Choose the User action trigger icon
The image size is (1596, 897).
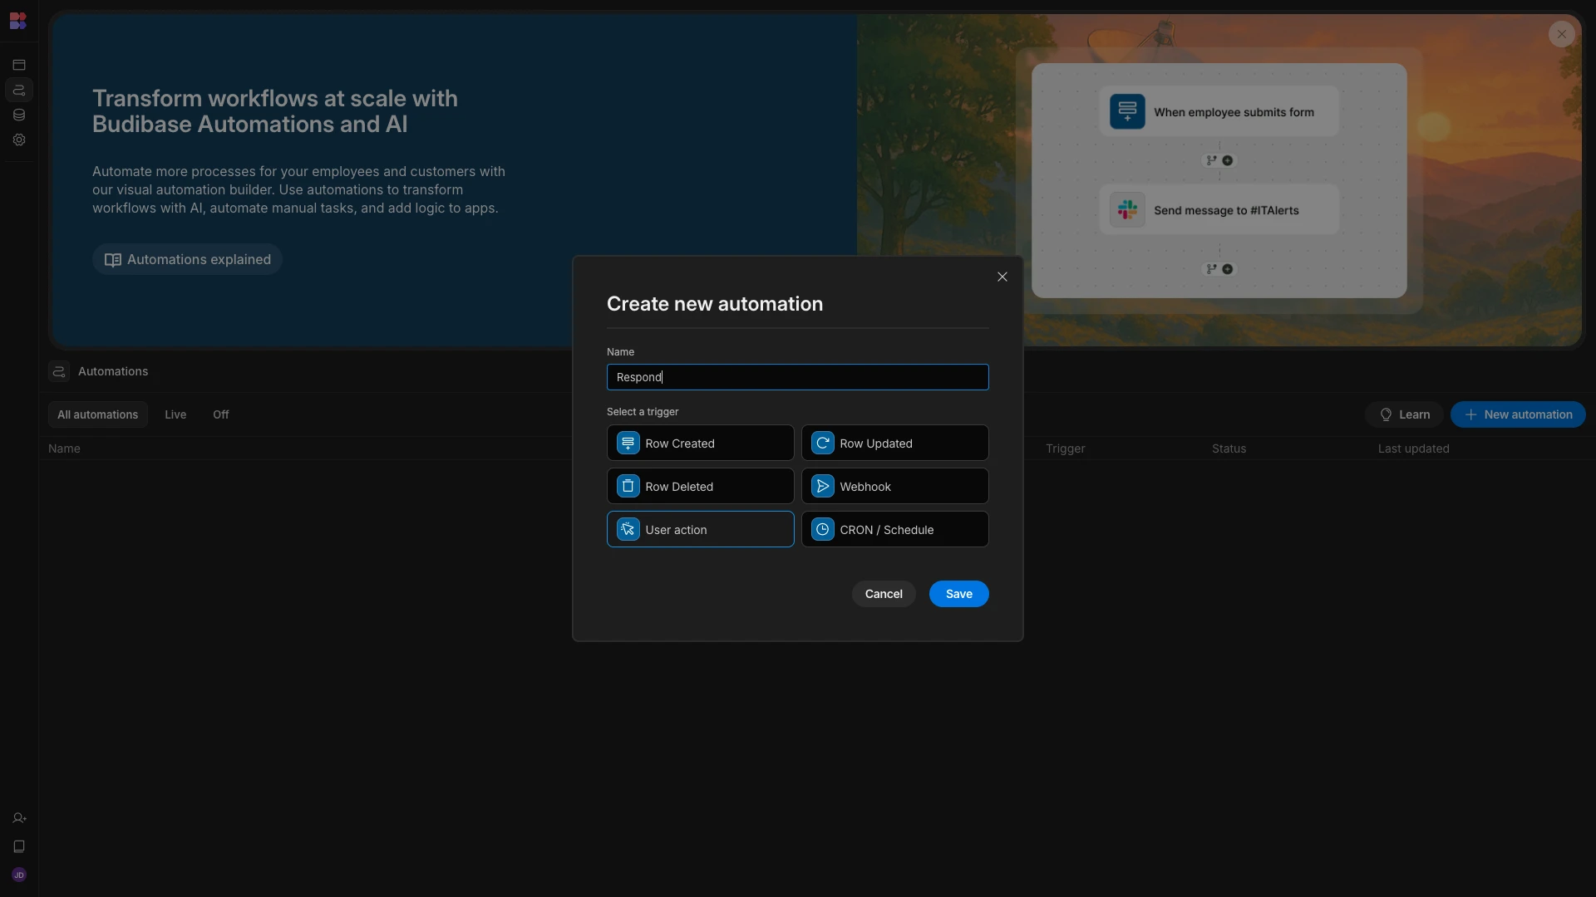click(628, 529)
